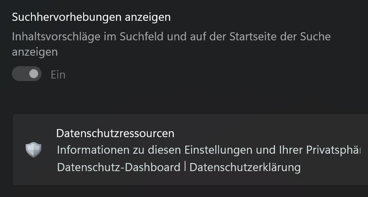The height and width of the screenshot is (197, 368).
Task: Click the round knob of the Ein switch
Action: tap(34, 74)
